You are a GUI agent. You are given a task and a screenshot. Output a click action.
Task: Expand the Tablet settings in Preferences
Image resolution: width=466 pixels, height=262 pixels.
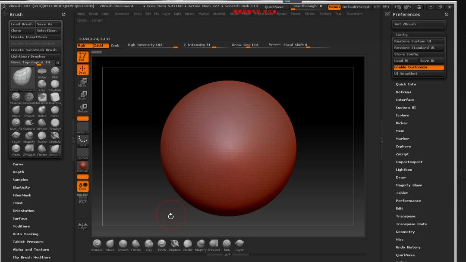(x=401, y=193)
